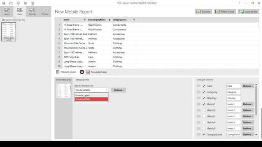
Task: Open dataset settings gear next to Product_Levels
Action: 82,72
